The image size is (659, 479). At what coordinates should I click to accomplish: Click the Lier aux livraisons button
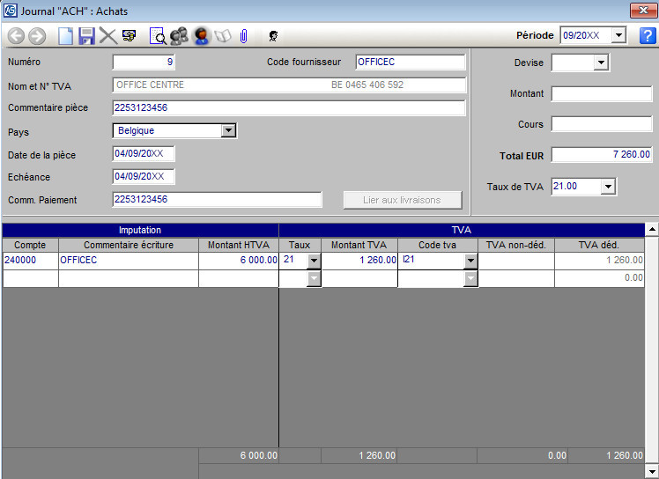(402, 200)
